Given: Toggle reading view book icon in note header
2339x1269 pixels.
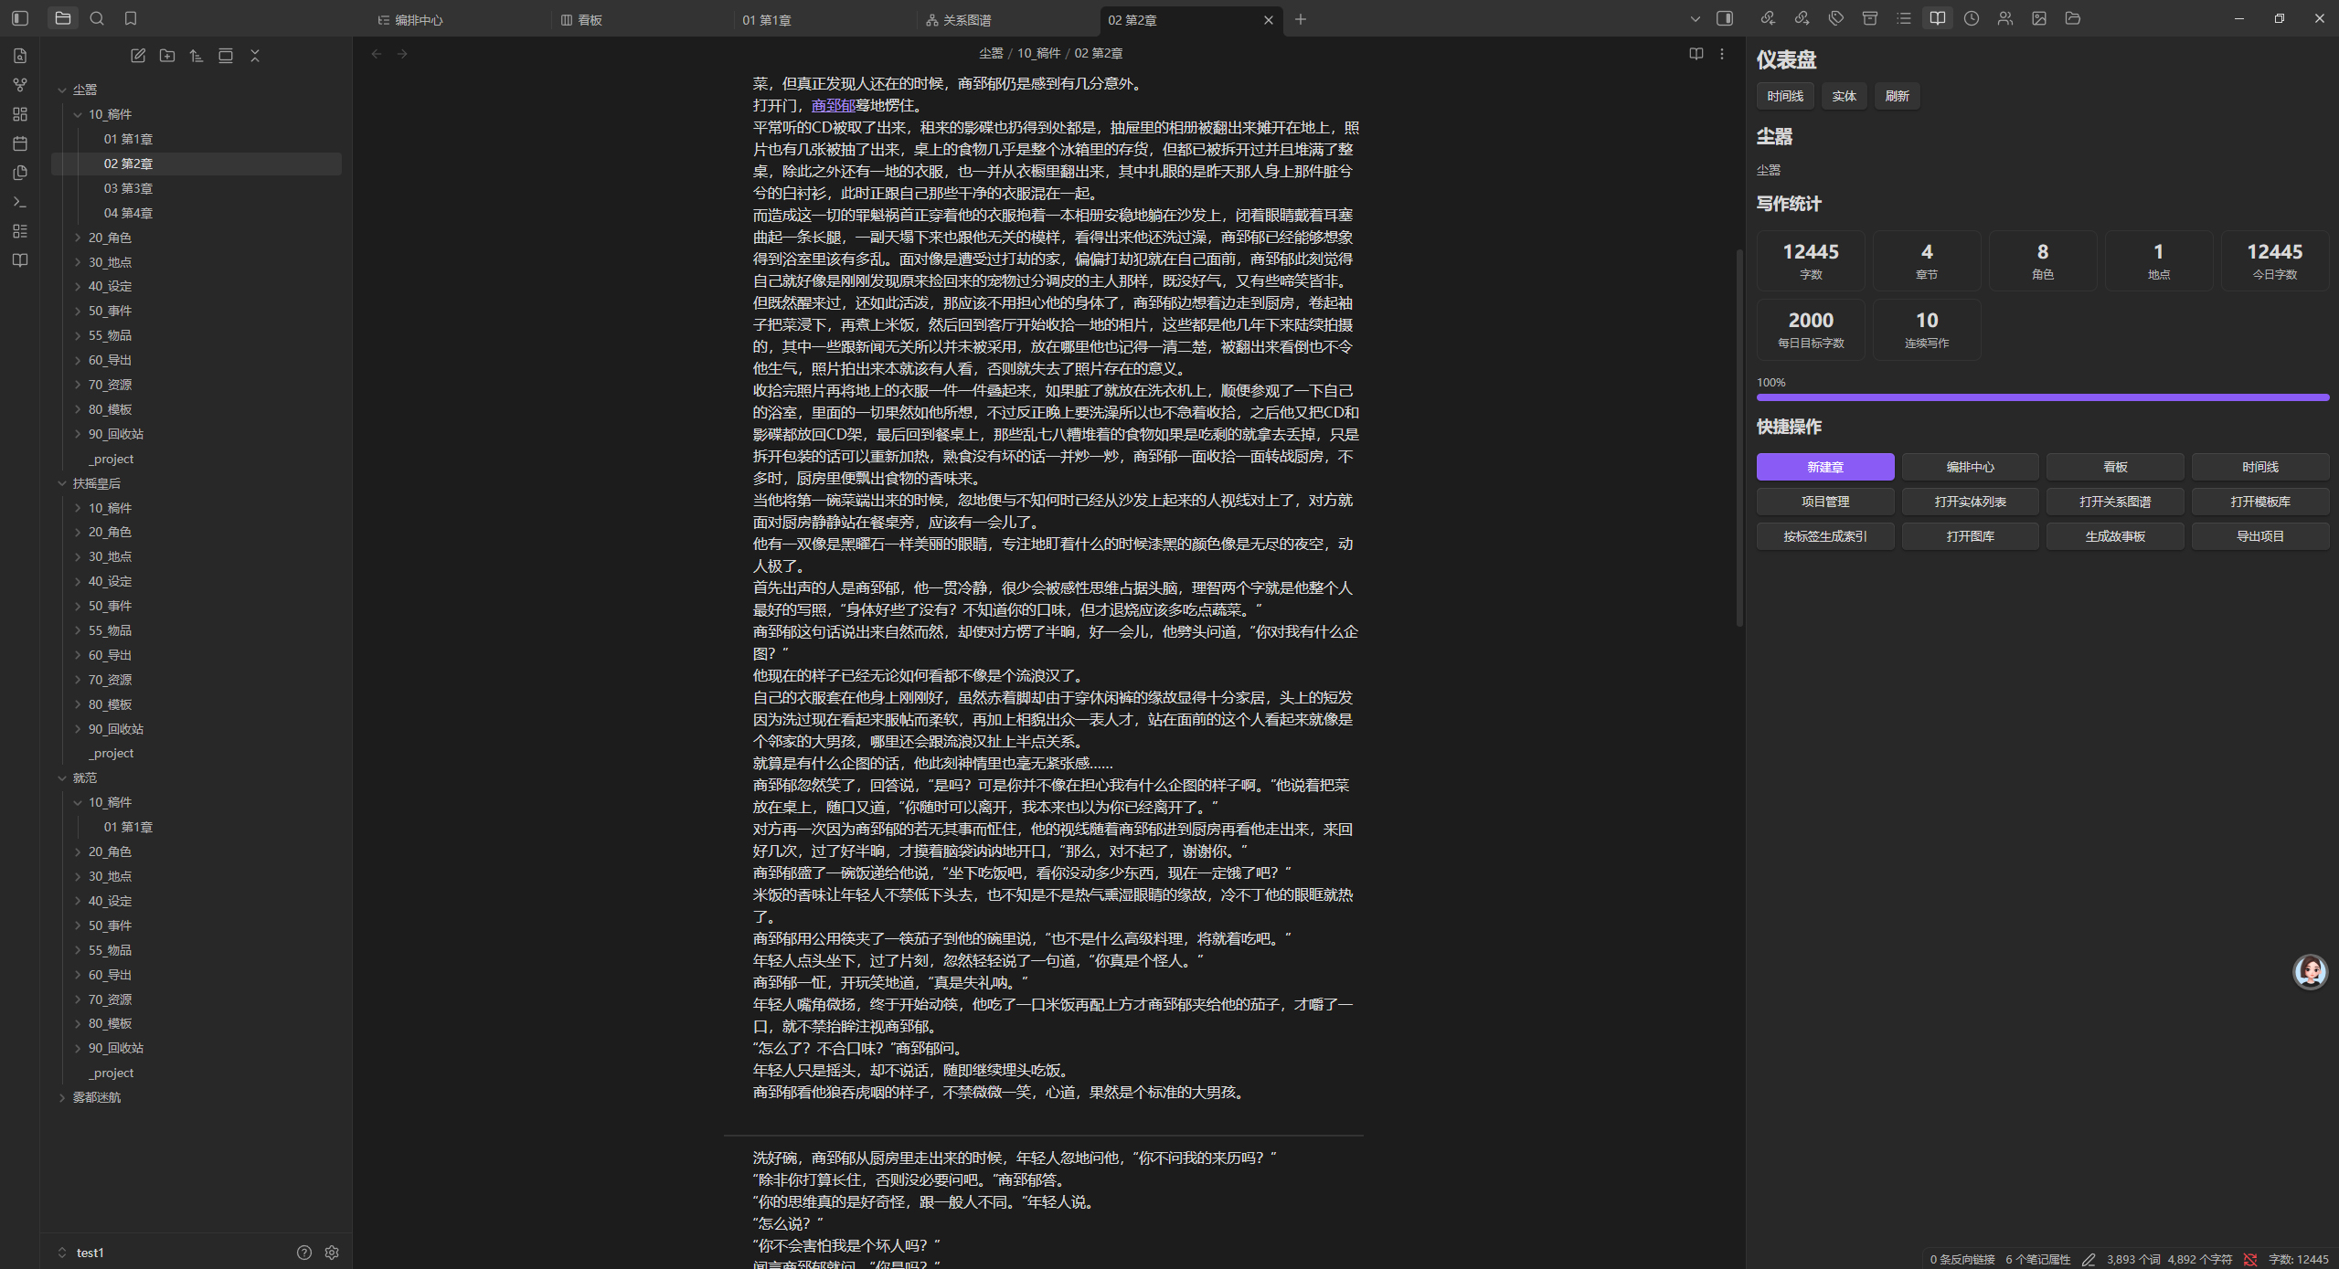Looking at the screenshot, I should click(1696, 54).
